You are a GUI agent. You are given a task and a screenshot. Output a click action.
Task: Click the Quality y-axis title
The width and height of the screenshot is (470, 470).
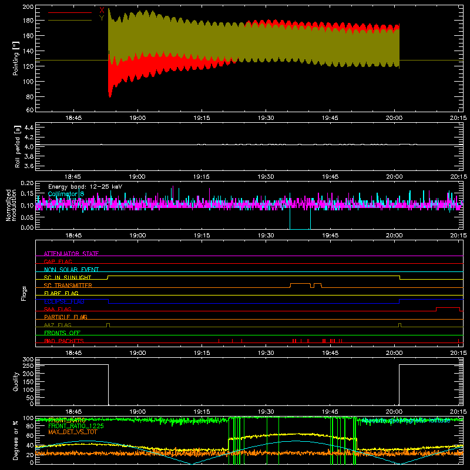pyautogui.click(x=16, y=381)
